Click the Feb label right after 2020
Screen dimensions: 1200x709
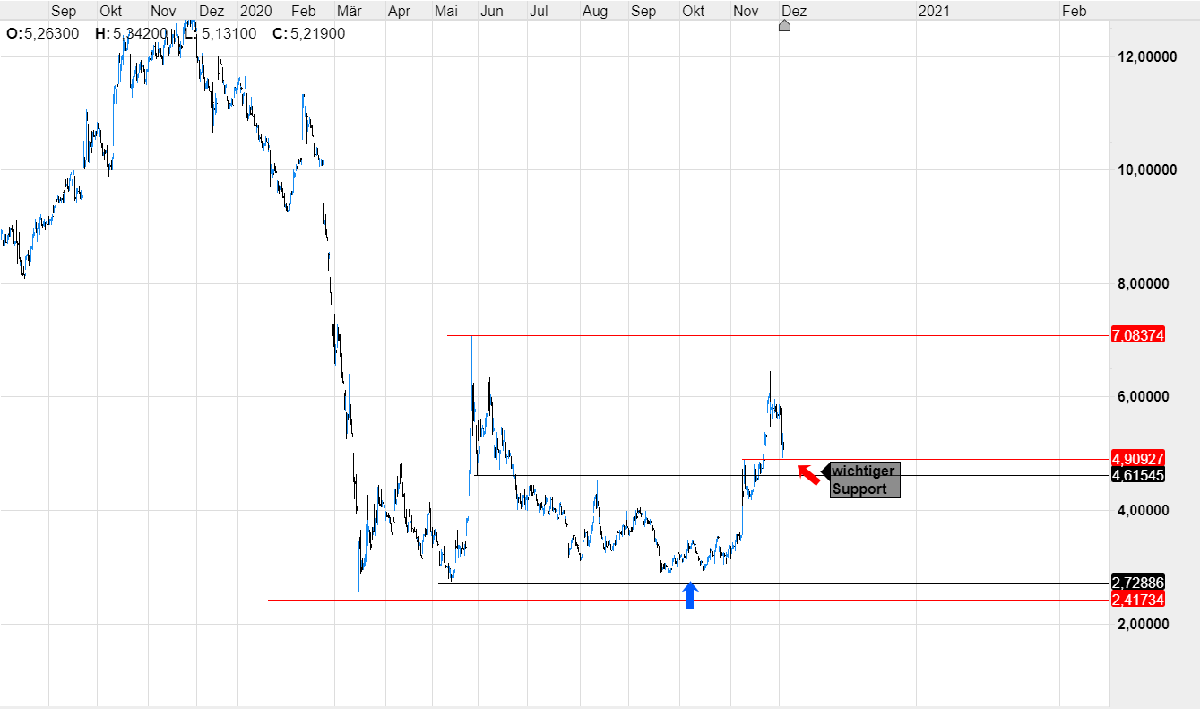point(304,11)
